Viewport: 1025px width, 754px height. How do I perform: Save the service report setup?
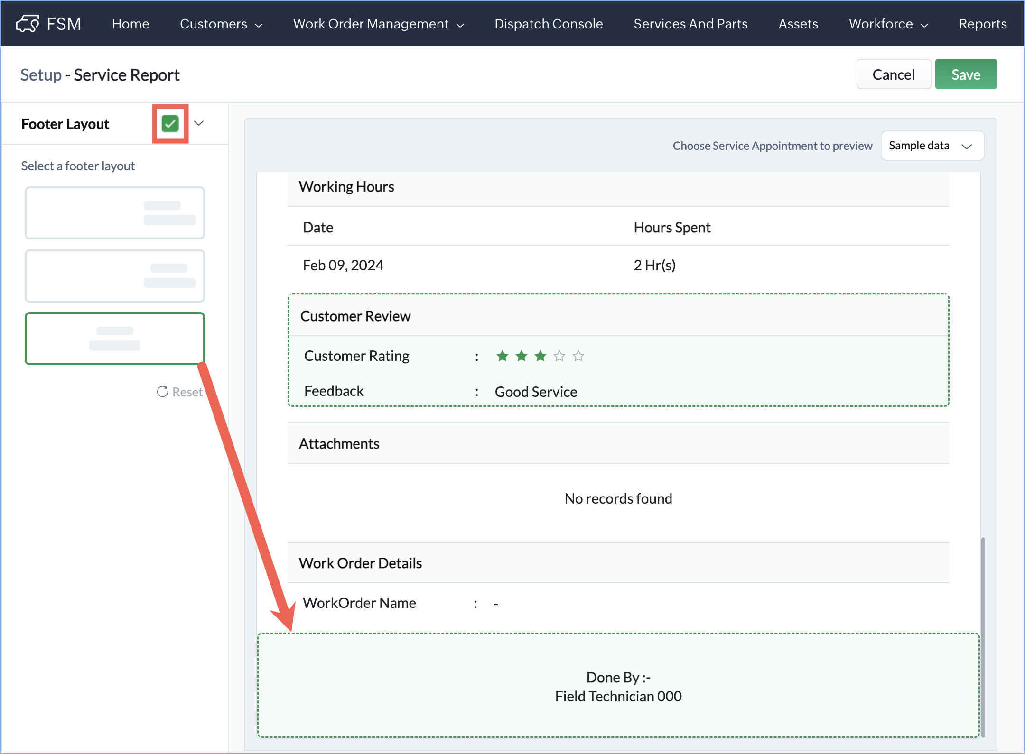[x=965, y=74]
